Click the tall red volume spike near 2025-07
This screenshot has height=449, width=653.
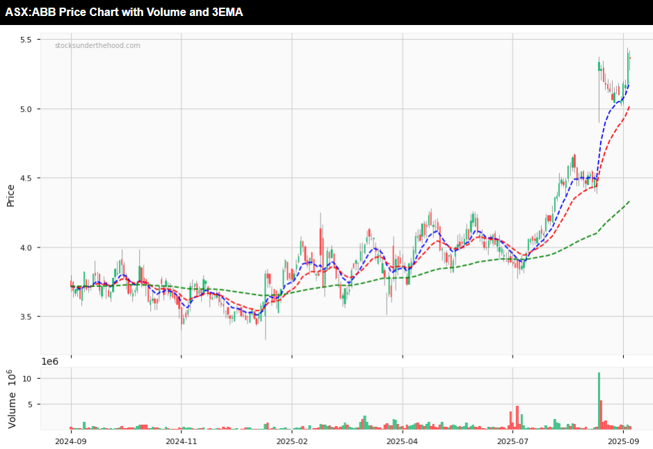517,417
